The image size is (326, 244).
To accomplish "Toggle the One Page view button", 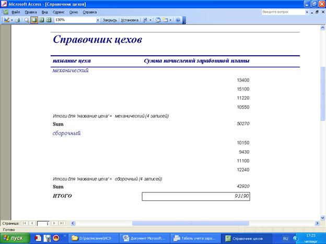I will (34, 20).
